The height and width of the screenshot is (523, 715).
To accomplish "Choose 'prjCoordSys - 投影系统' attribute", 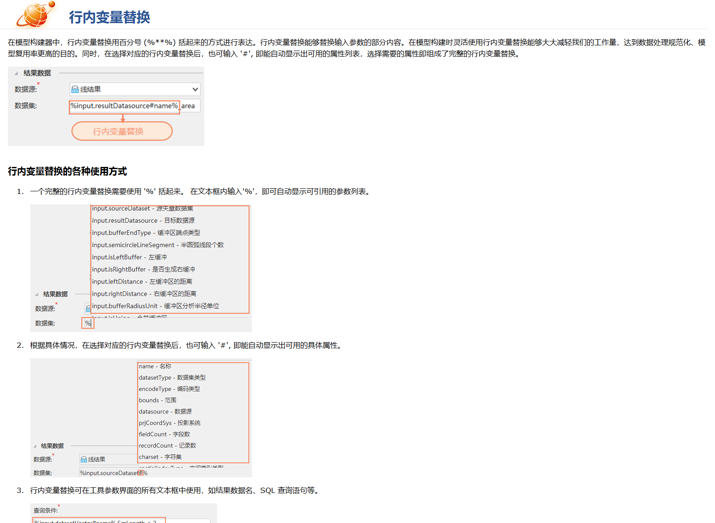I will pyautogui.click(x=170, y=423).
